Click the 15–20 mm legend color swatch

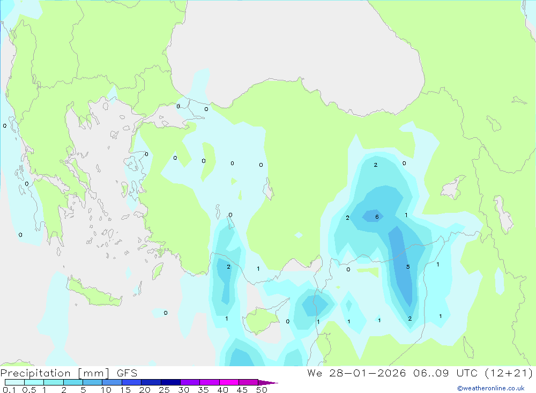(132, 382)
